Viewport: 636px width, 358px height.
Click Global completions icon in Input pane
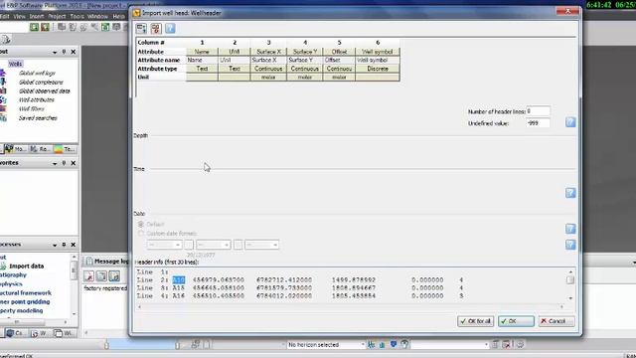point(3,82)
